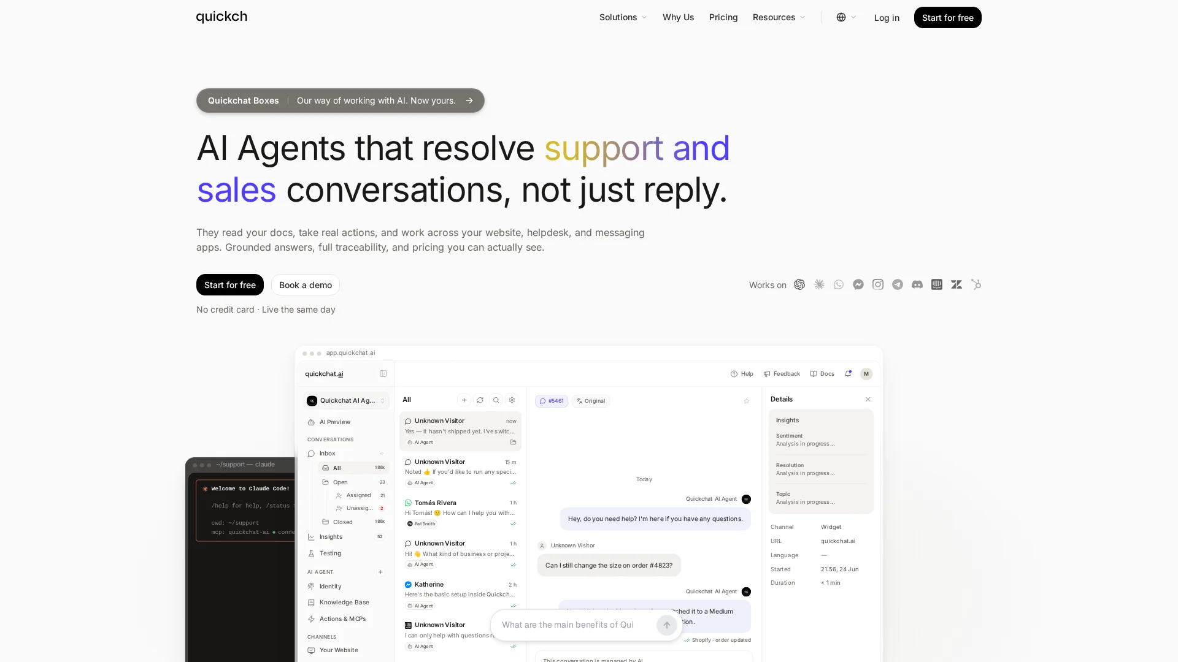The width and height of the screenshot is (1178, 662).
Task: Open the Why Us nav item
Action: tap(678, 17)
